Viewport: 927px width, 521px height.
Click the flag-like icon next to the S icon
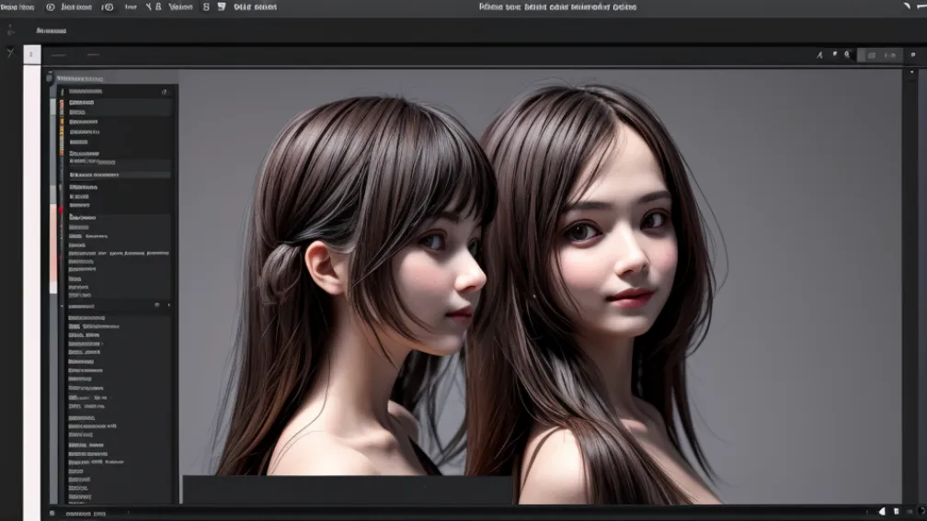pos(222,7)
